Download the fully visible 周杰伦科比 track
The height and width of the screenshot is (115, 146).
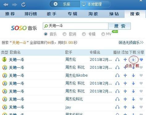(133, 99)
